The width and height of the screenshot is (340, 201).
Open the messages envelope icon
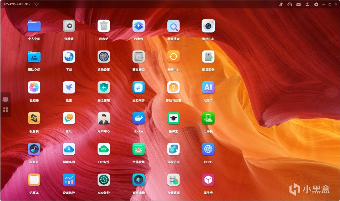pyautogui.click(x=299, y=4)
